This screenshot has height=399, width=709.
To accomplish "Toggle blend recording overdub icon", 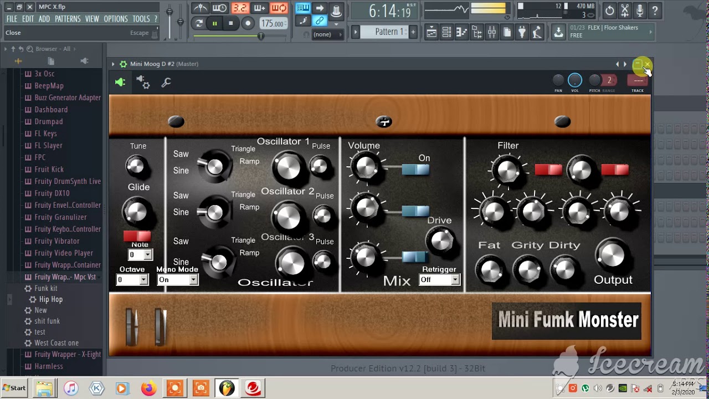I will (x=259, y=8).
